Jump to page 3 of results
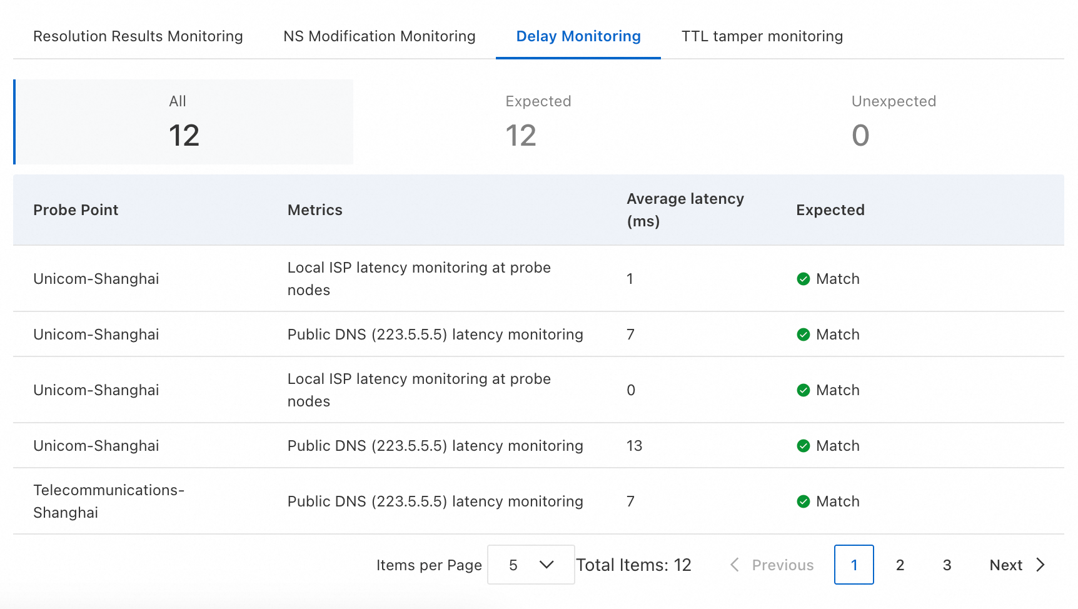This screenshot has height=609, width=1078. [947, 565]
